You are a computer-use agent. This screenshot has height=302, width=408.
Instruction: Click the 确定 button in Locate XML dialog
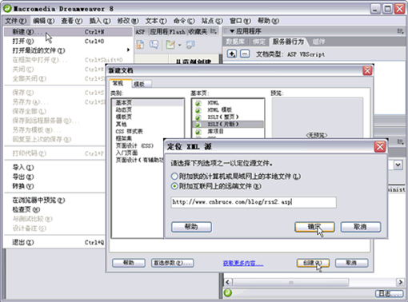(314, 227)
